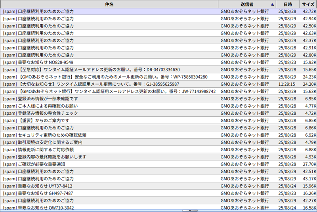This screenshot has height=212, width=317.
Task: Open the message numbered JW-77143988742
Action: [x=158, y=92]
